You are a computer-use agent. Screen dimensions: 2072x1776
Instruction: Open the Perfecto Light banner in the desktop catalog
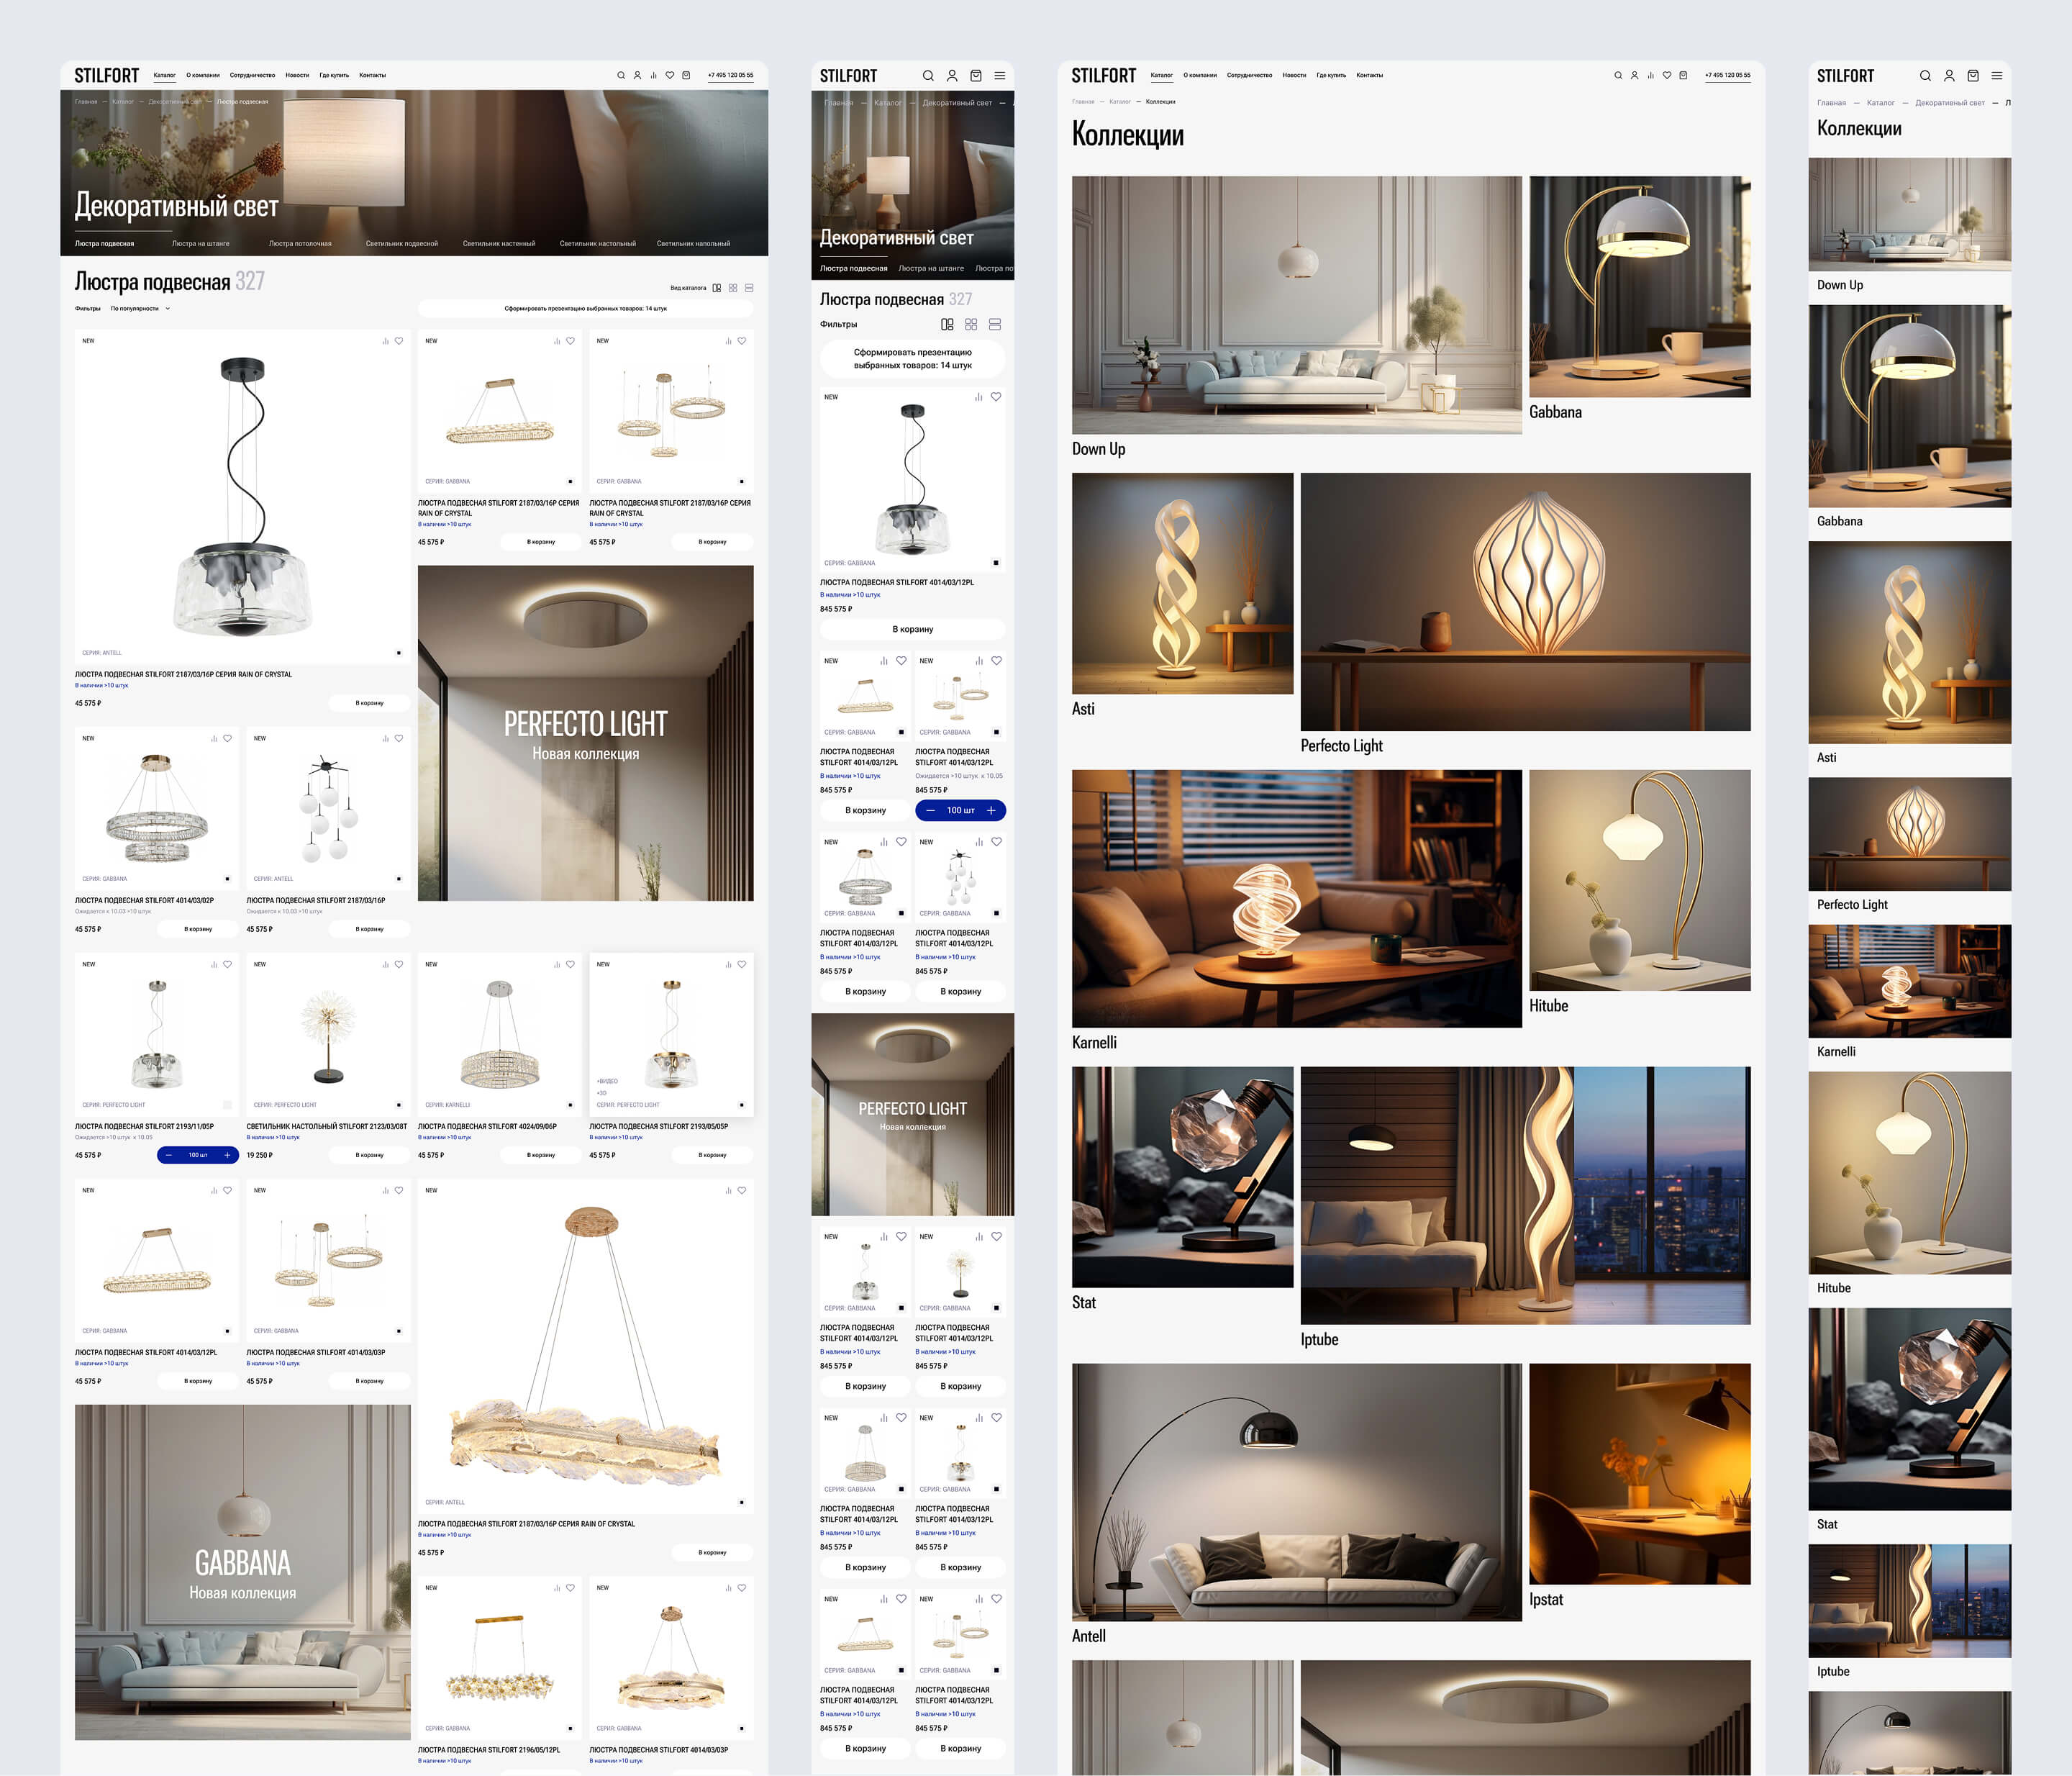coord(585,733)
